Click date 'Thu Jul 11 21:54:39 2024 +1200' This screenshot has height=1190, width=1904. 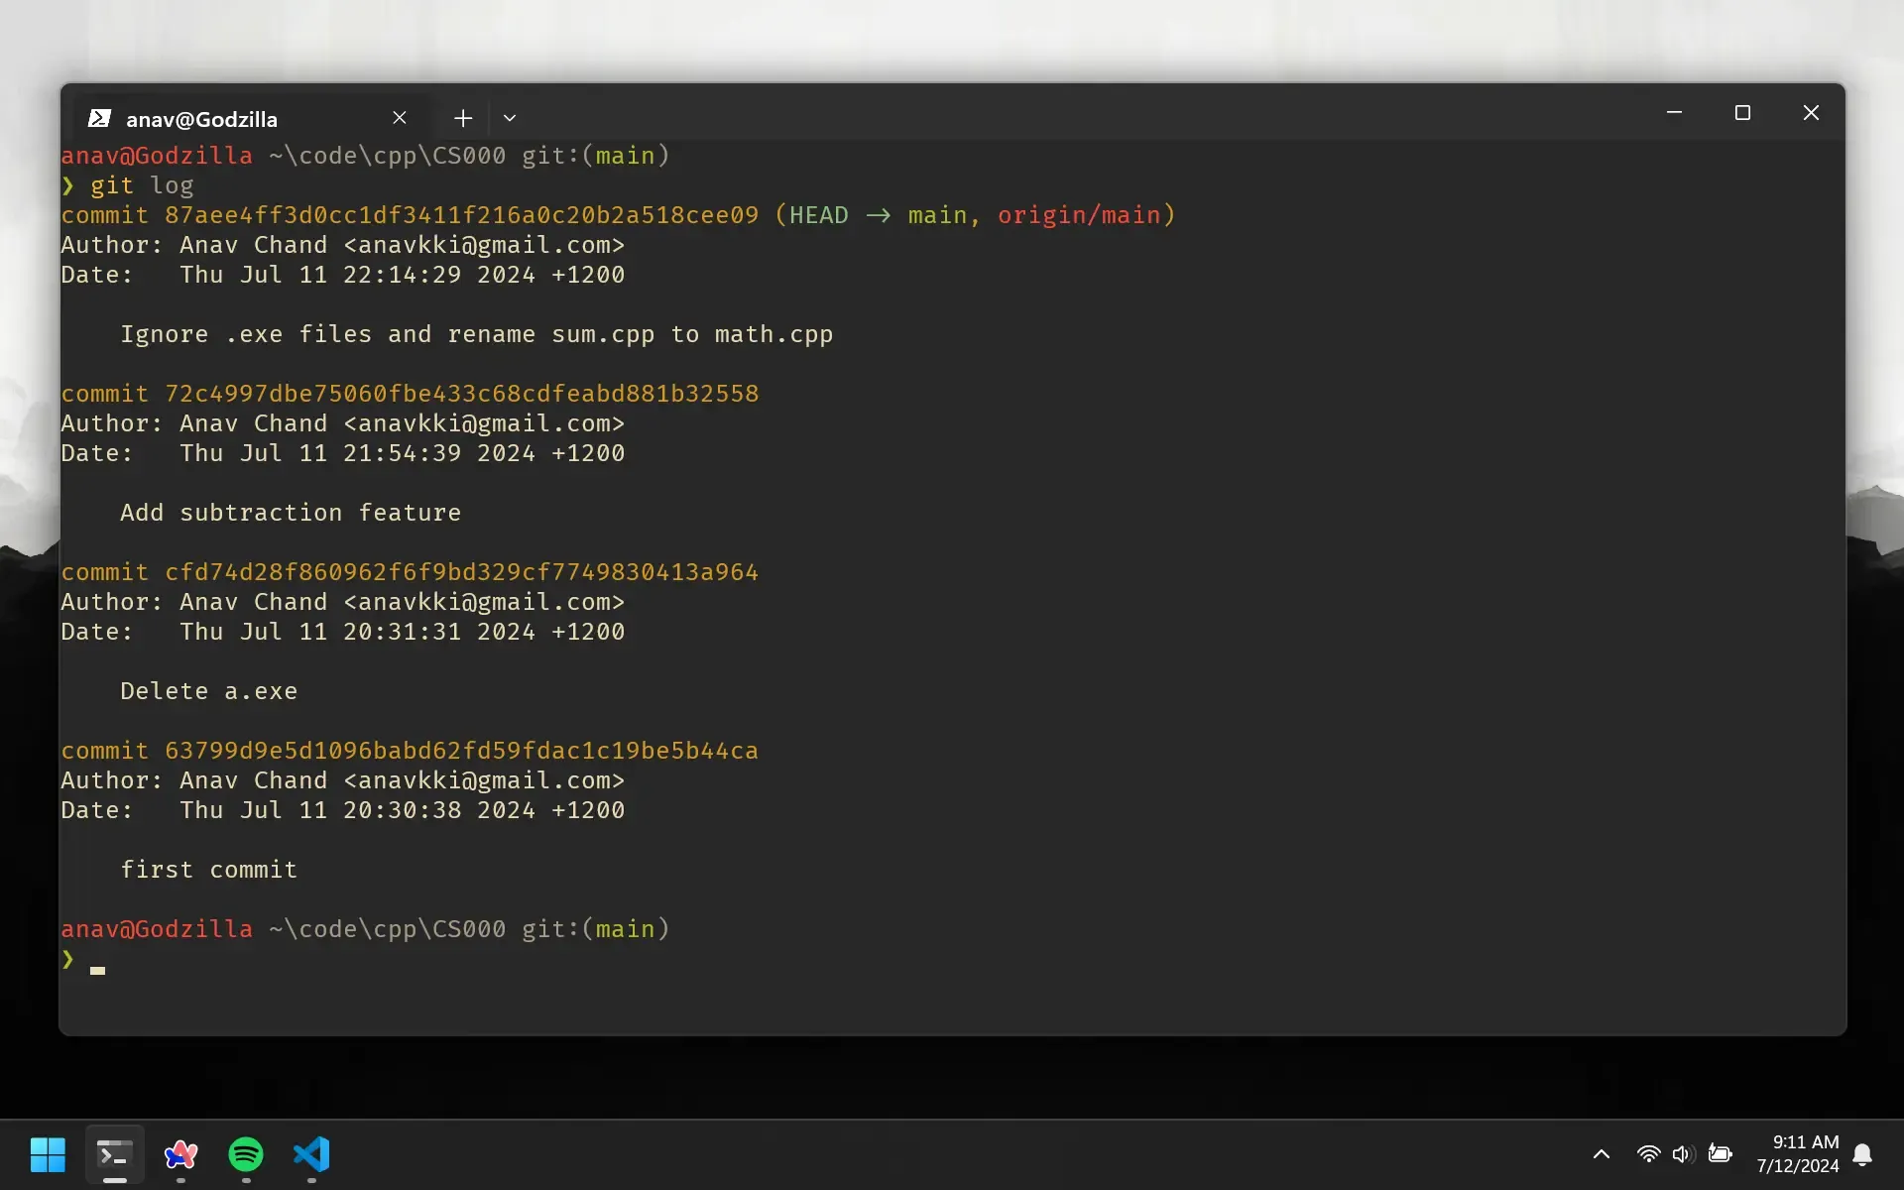(x=403, y=453)
